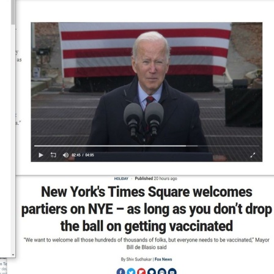Click the 02:45 / 04:05 time display
The image size is (274, 274).
pos(83,155)
